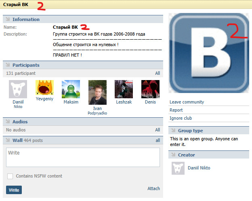Click the group name value Старый ВК

pyautogui.click(x=65, y=27)
